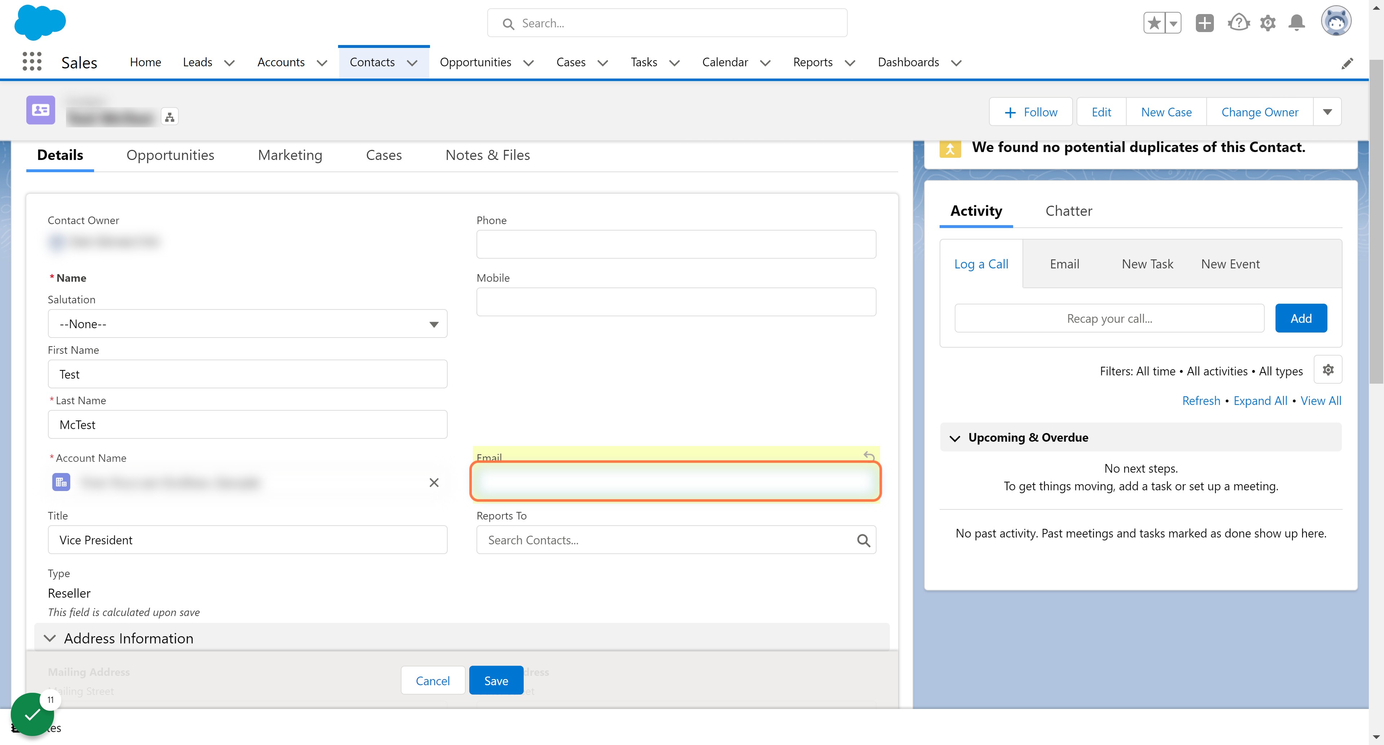Image resolution: width=1384 pixels, height=745 pixels.
Task: Open the Setup gear icon
Action: [1268, 23]
